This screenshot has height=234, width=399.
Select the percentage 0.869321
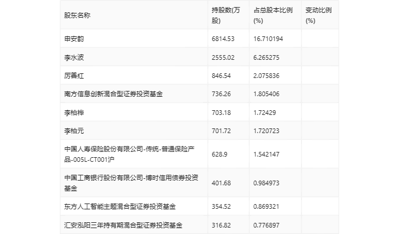coord(266,206)
